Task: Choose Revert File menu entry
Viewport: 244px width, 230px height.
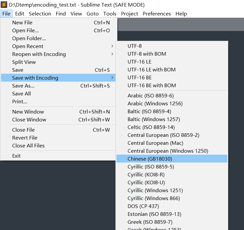Action: [x=58, y=138]
